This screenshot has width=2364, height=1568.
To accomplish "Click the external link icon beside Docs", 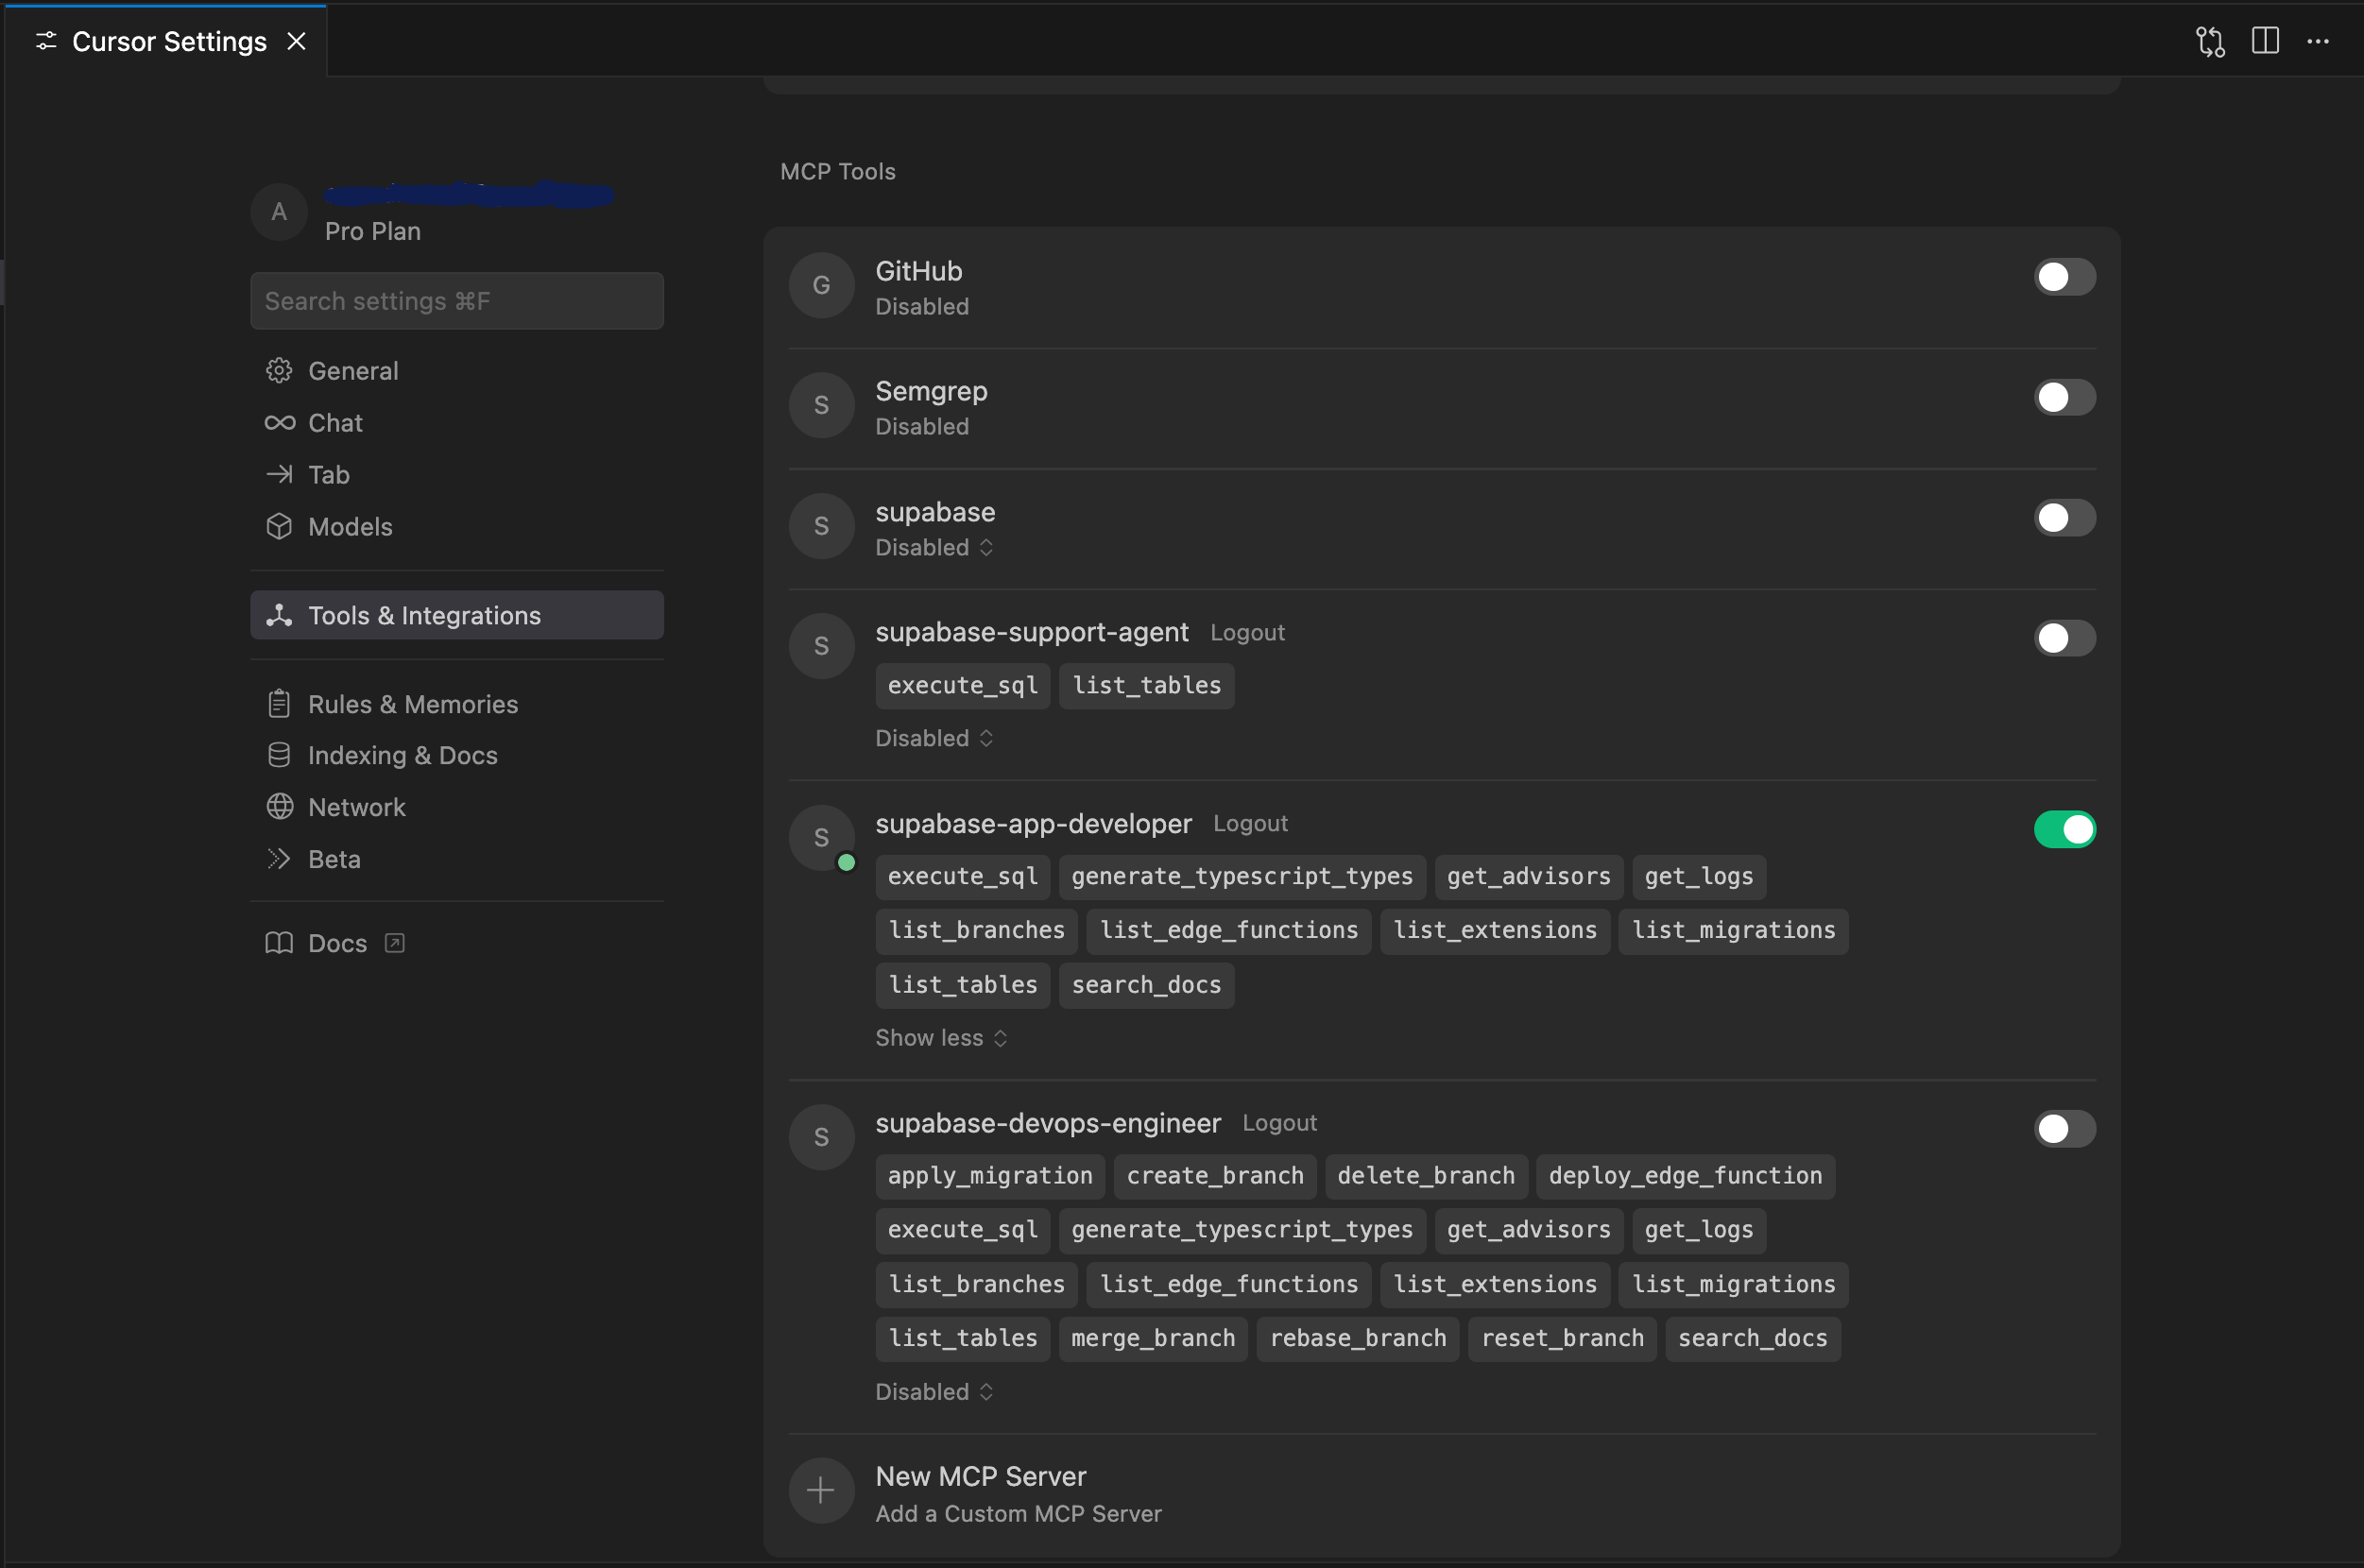I will point(395,943).
